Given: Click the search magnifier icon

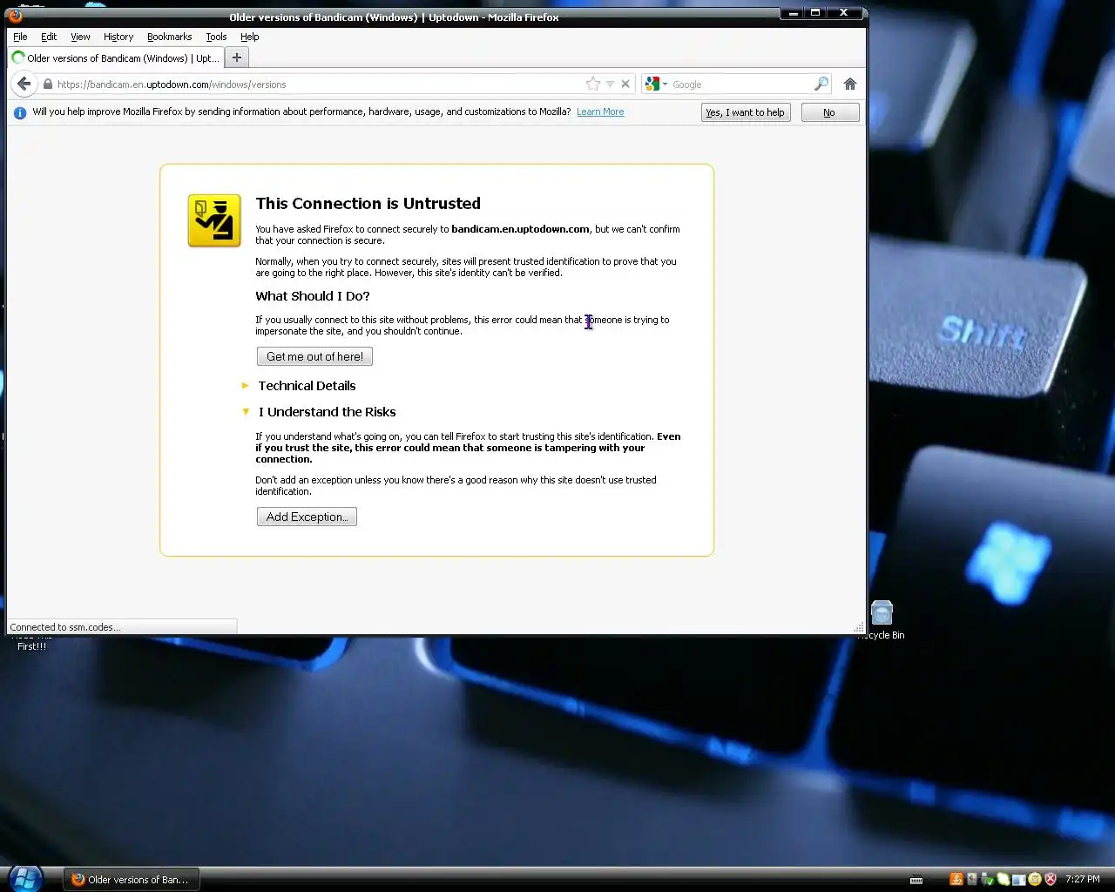Looking at the screenshot, I should pyautogui.click(x=821, y=84).
